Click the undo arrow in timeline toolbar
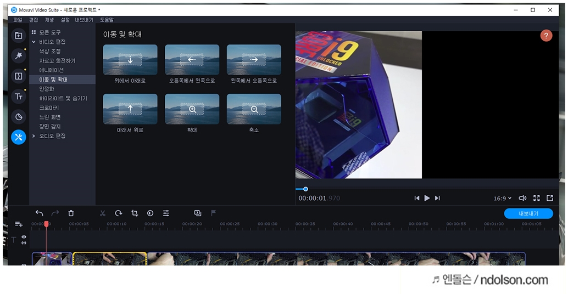 (39, 213)
